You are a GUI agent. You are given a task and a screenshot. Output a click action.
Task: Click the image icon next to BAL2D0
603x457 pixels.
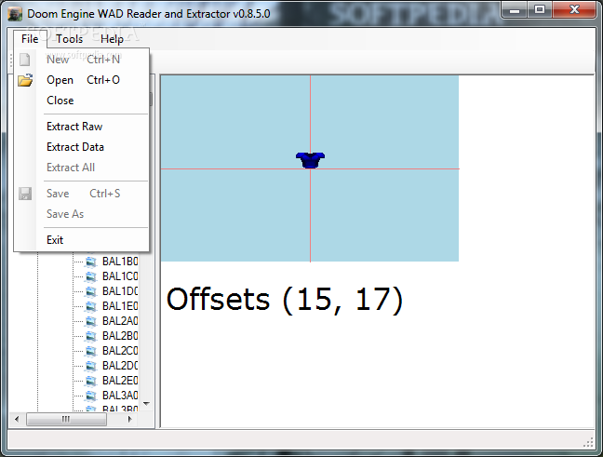(x=91, y=366)
